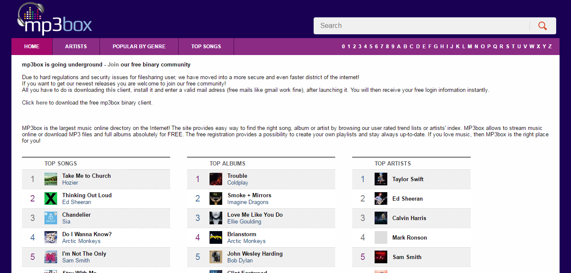Screen dimensions: 571x273
Task: Click Arctic Monkeys under Brianstorm
Action: tap(246, 241)
